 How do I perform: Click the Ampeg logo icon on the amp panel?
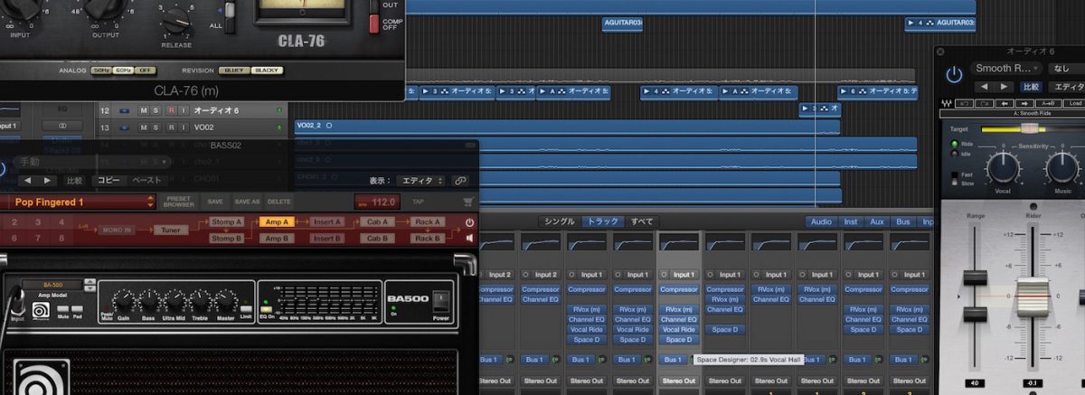42,310
